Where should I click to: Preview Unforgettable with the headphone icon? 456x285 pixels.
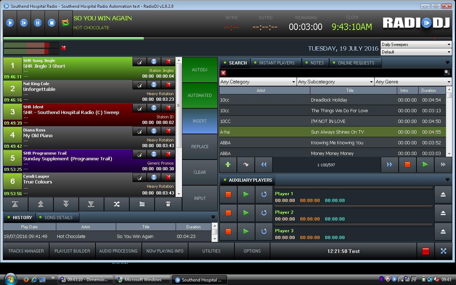point(140,85)
